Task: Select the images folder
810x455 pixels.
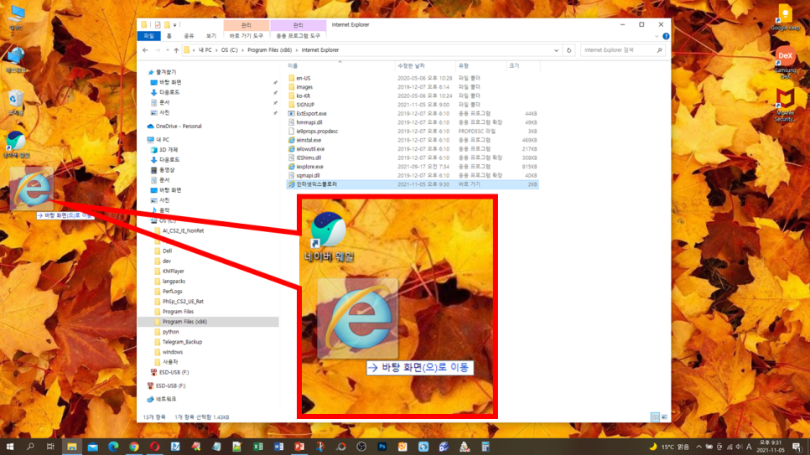Action: tap(304, 87)
